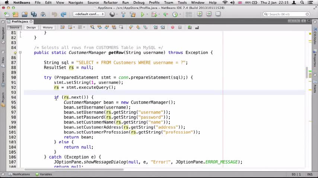Click the Redo toolbar icon

tap(63, 14)
